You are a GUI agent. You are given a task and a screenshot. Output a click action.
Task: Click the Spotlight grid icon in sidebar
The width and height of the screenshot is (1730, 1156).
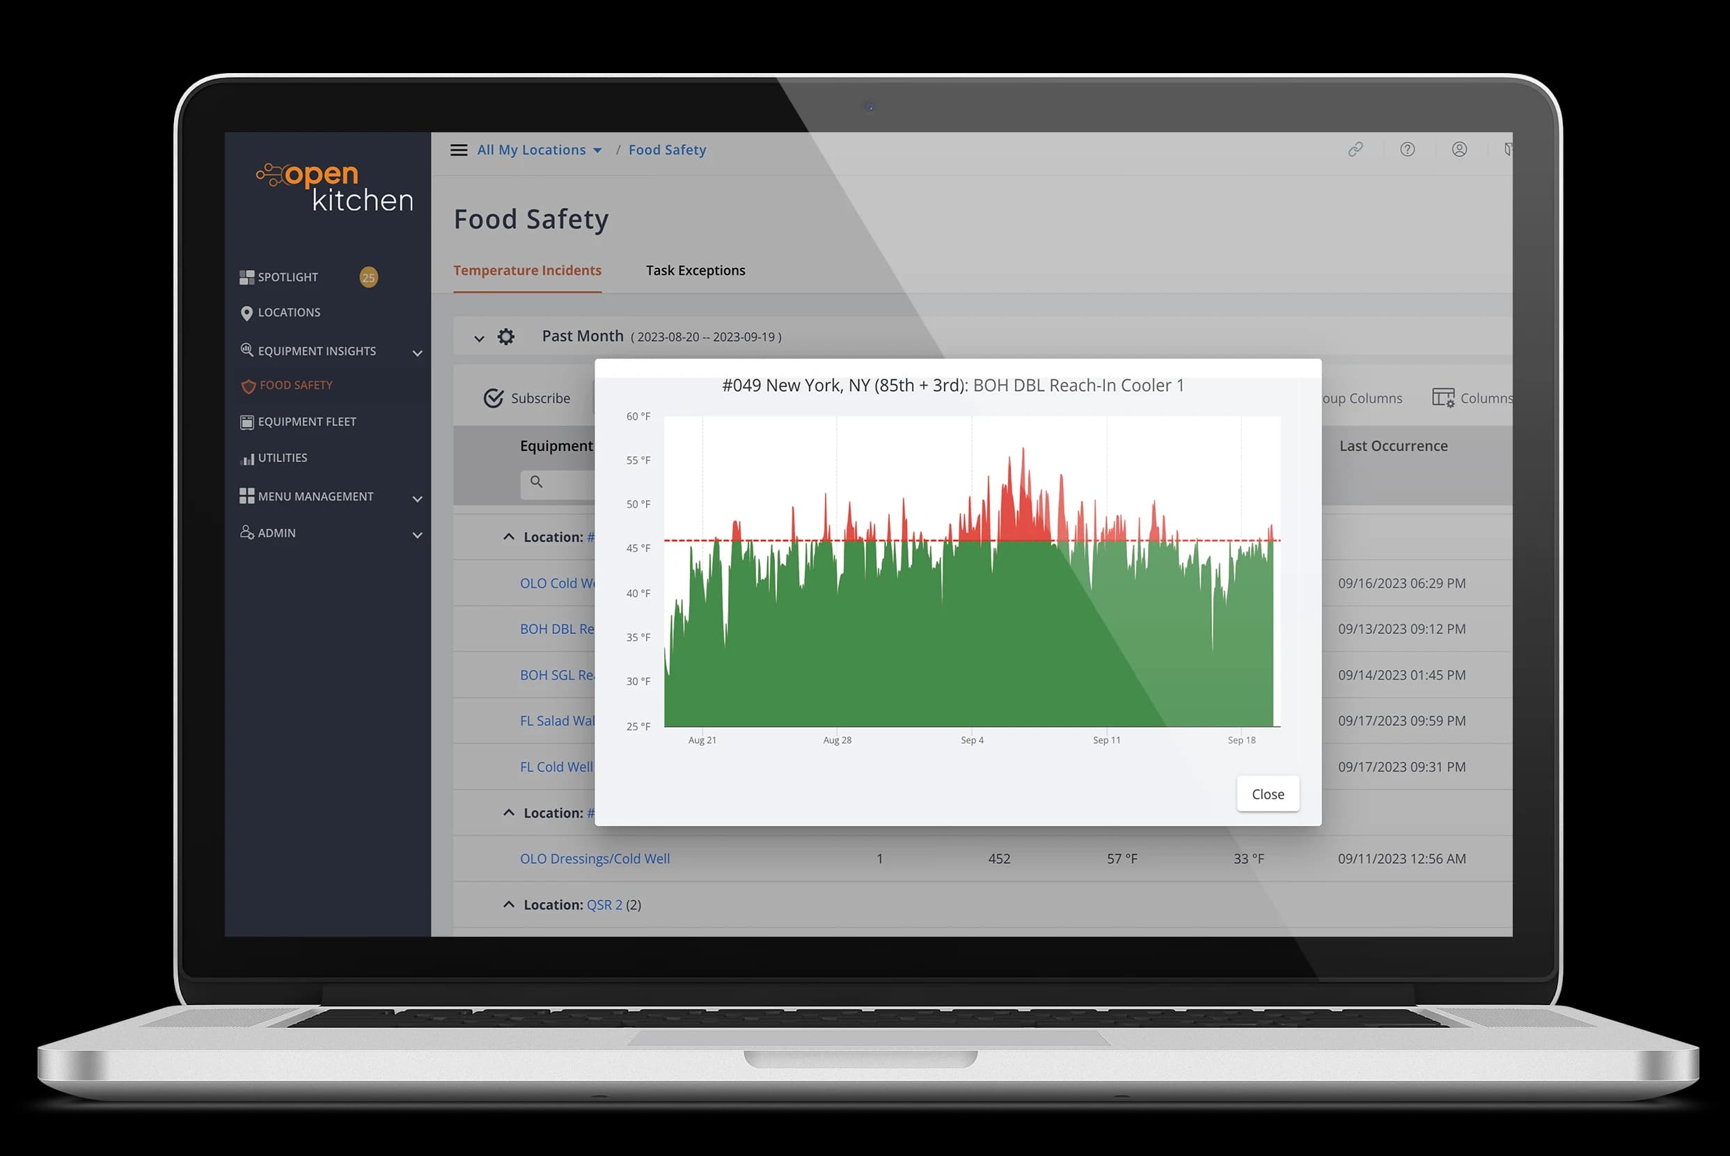[x=247, y=277]
